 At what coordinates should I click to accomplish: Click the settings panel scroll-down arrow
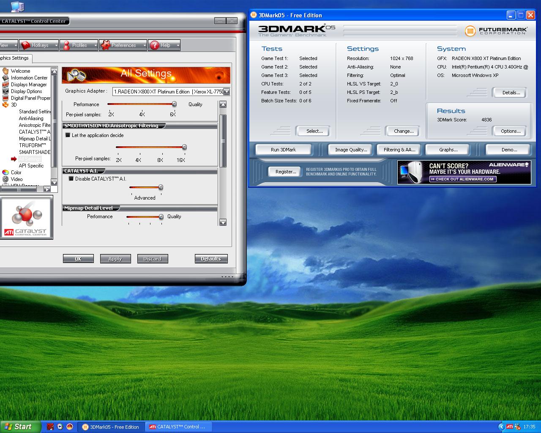(x=223, y=222)
